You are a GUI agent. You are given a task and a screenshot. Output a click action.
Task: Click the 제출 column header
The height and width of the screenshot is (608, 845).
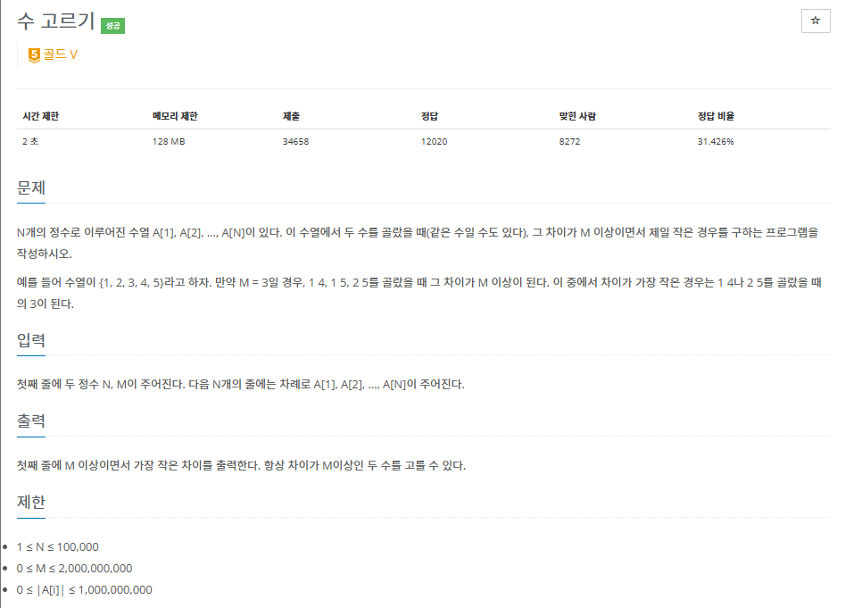[x=291, y=116]
